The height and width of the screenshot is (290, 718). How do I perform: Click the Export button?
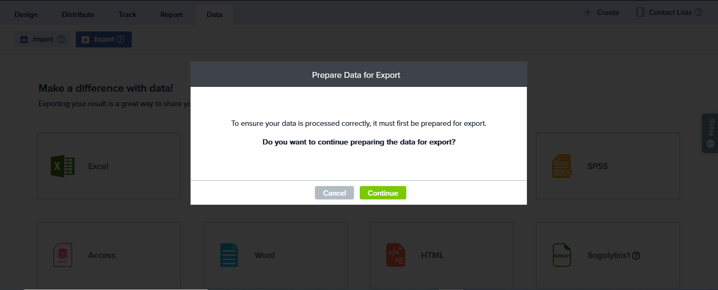[x=99, y=39]
